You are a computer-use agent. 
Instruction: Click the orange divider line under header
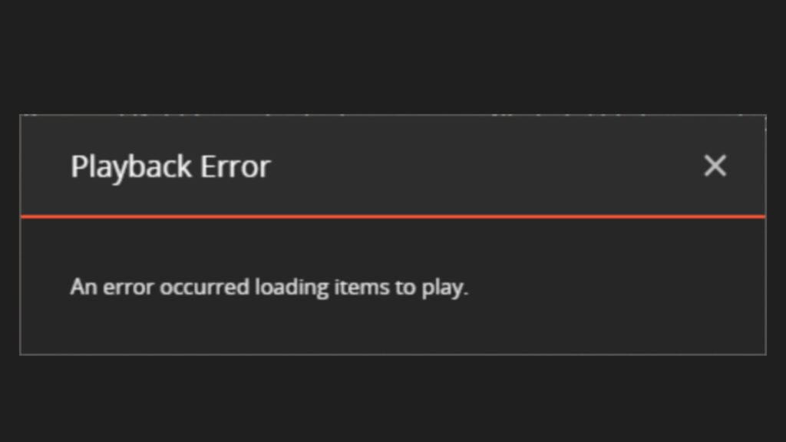[x=393, y=216]
